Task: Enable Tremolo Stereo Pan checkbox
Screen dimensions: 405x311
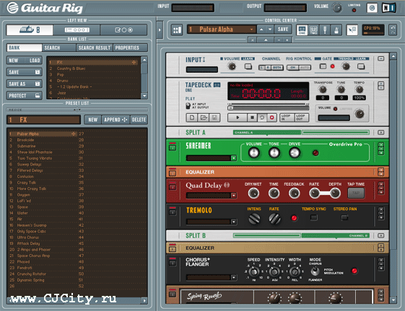Action: pyautogui.click(x=344, y=217)
